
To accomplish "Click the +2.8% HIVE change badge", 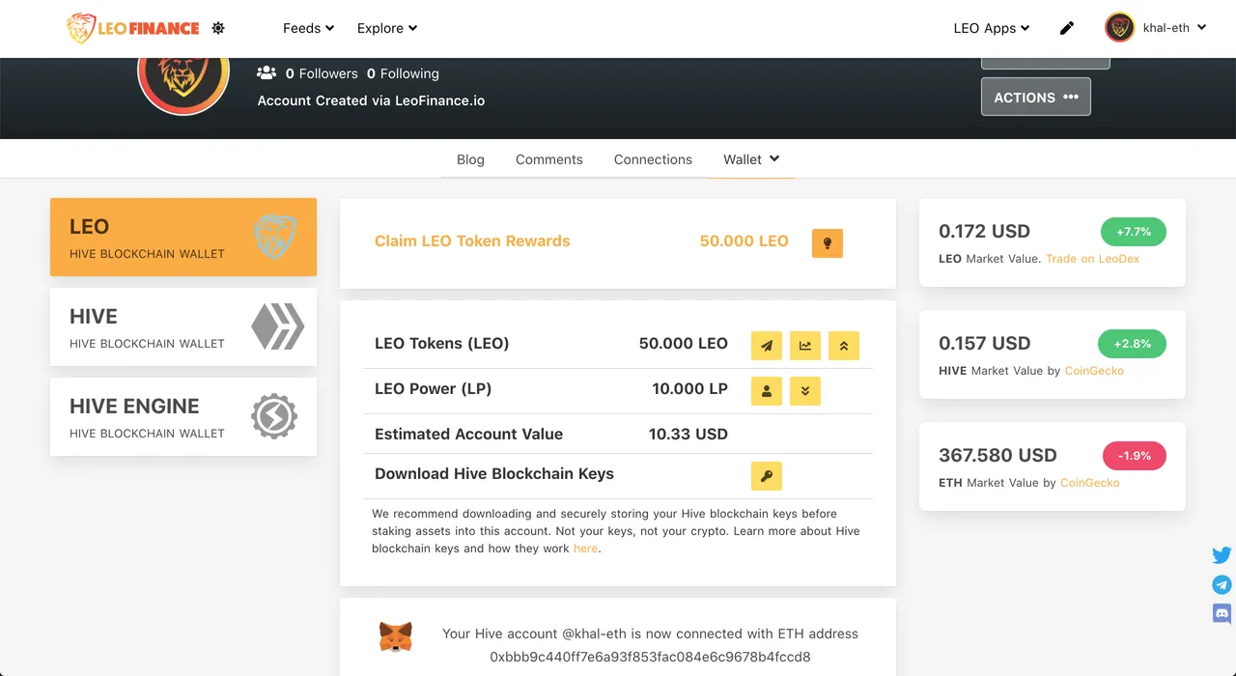I will click(1132, 344).
